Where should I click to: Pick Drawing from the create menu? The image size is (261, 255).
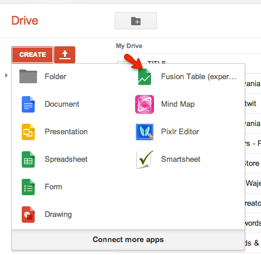pyautogui.click(x=58, y=215)
